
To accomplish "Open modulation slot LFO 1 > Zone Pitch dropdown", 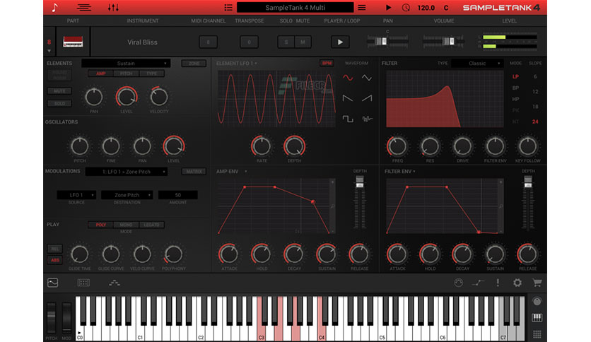I will tap(127, 172).
